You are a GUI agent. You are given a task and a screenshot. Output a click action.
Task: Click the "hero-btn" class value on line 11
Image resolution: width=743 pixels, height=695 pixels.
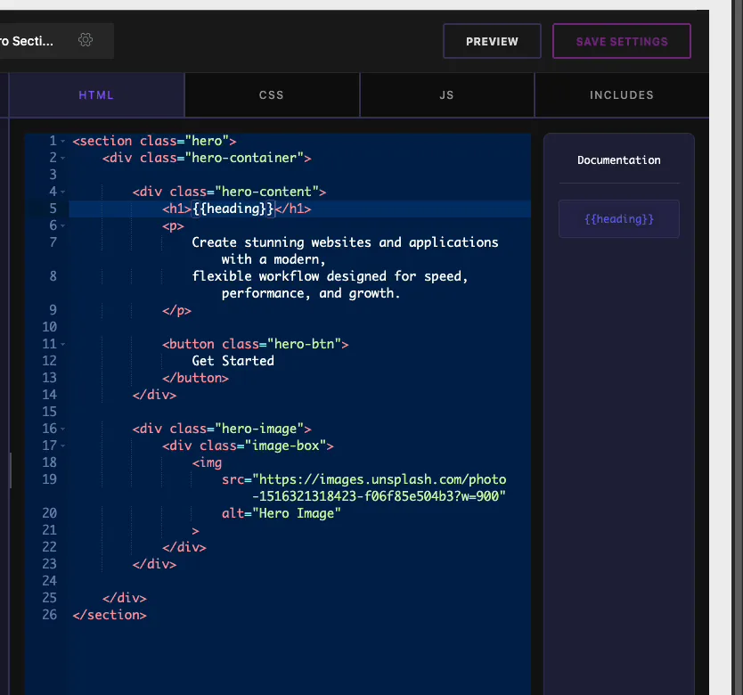(304, 344)
